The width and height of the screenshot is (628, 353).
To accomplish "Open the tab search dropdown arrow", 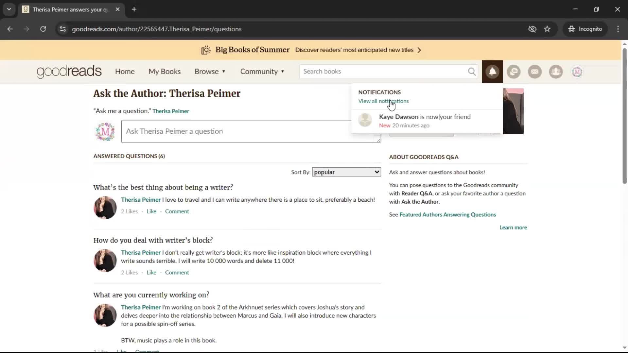I will coord(9,9).
